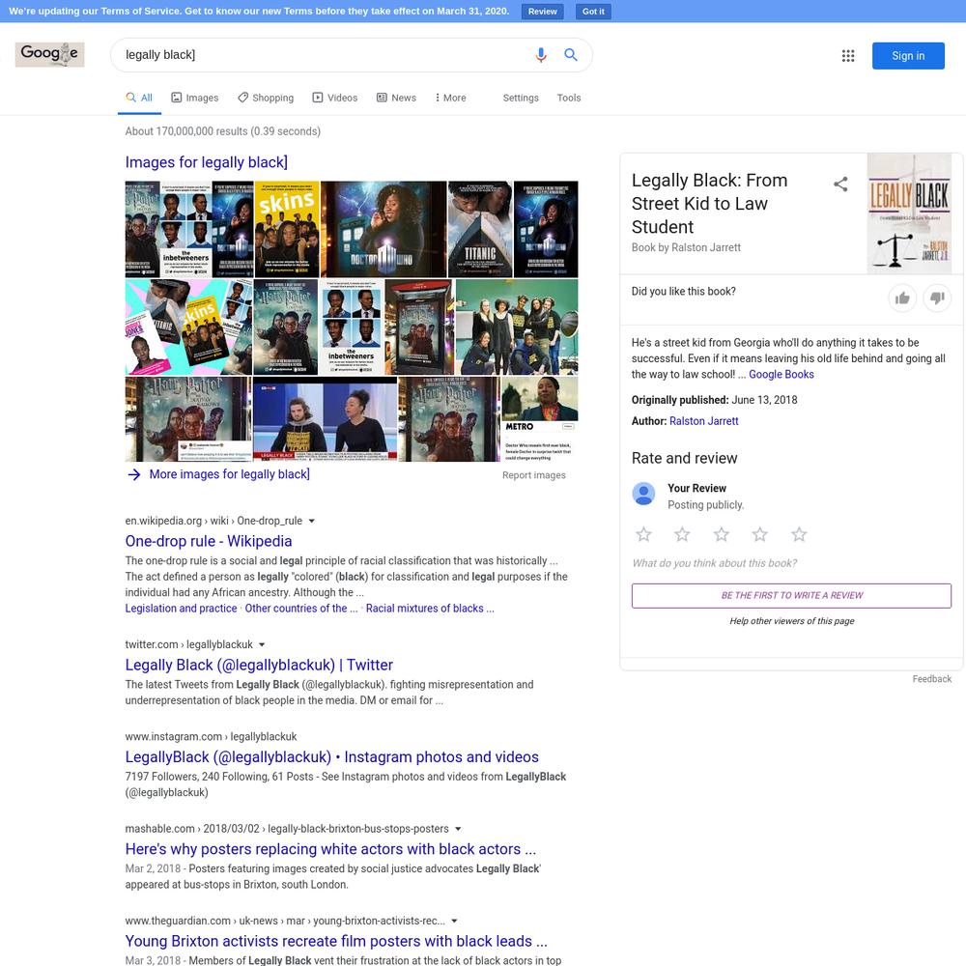Switch to the Shopping tab
966x966 pixels.
pyautogui.click(x=266, y=98)
